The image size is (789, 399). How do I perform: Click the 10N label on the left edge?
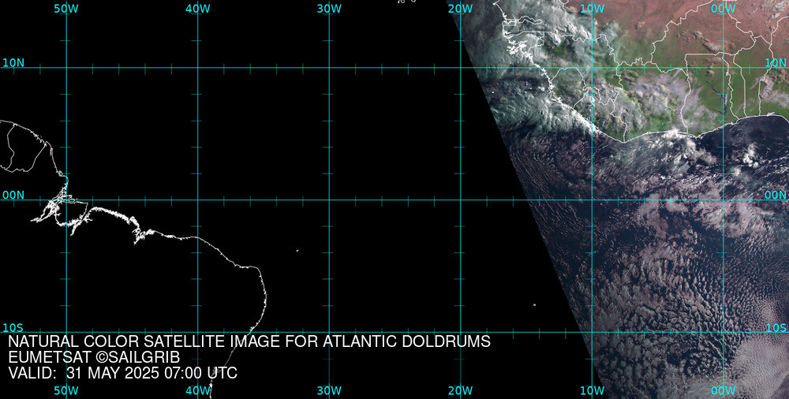pyautogui.click(x=13, y=63)
